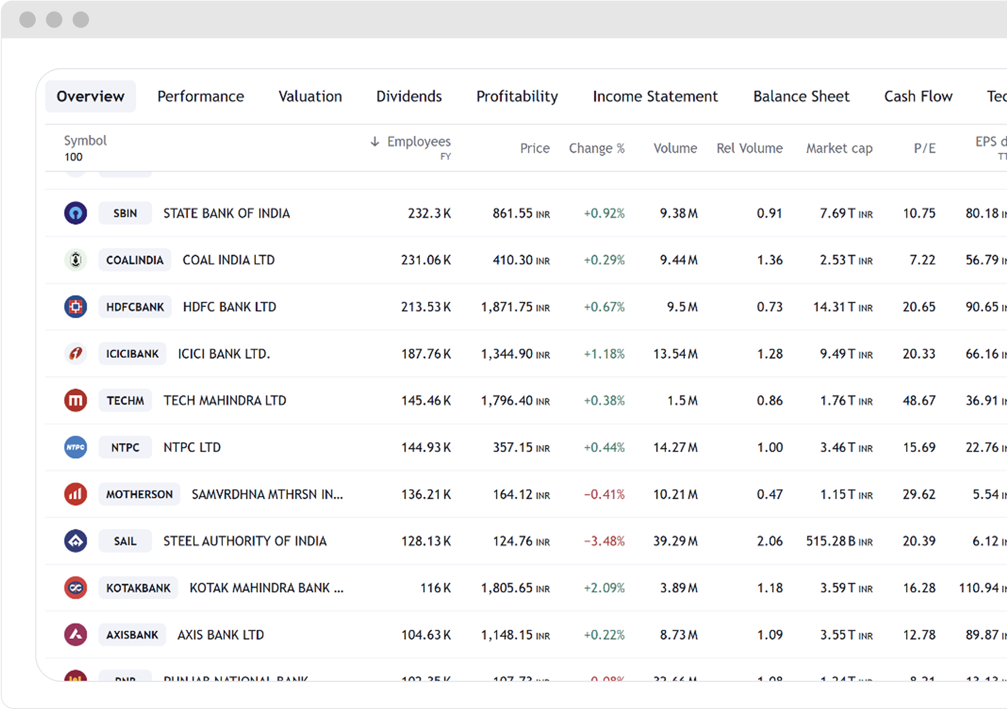Click the HDFC Bank logo icon
This screenshot has height=709, width=1007.
tap(75, 307)
